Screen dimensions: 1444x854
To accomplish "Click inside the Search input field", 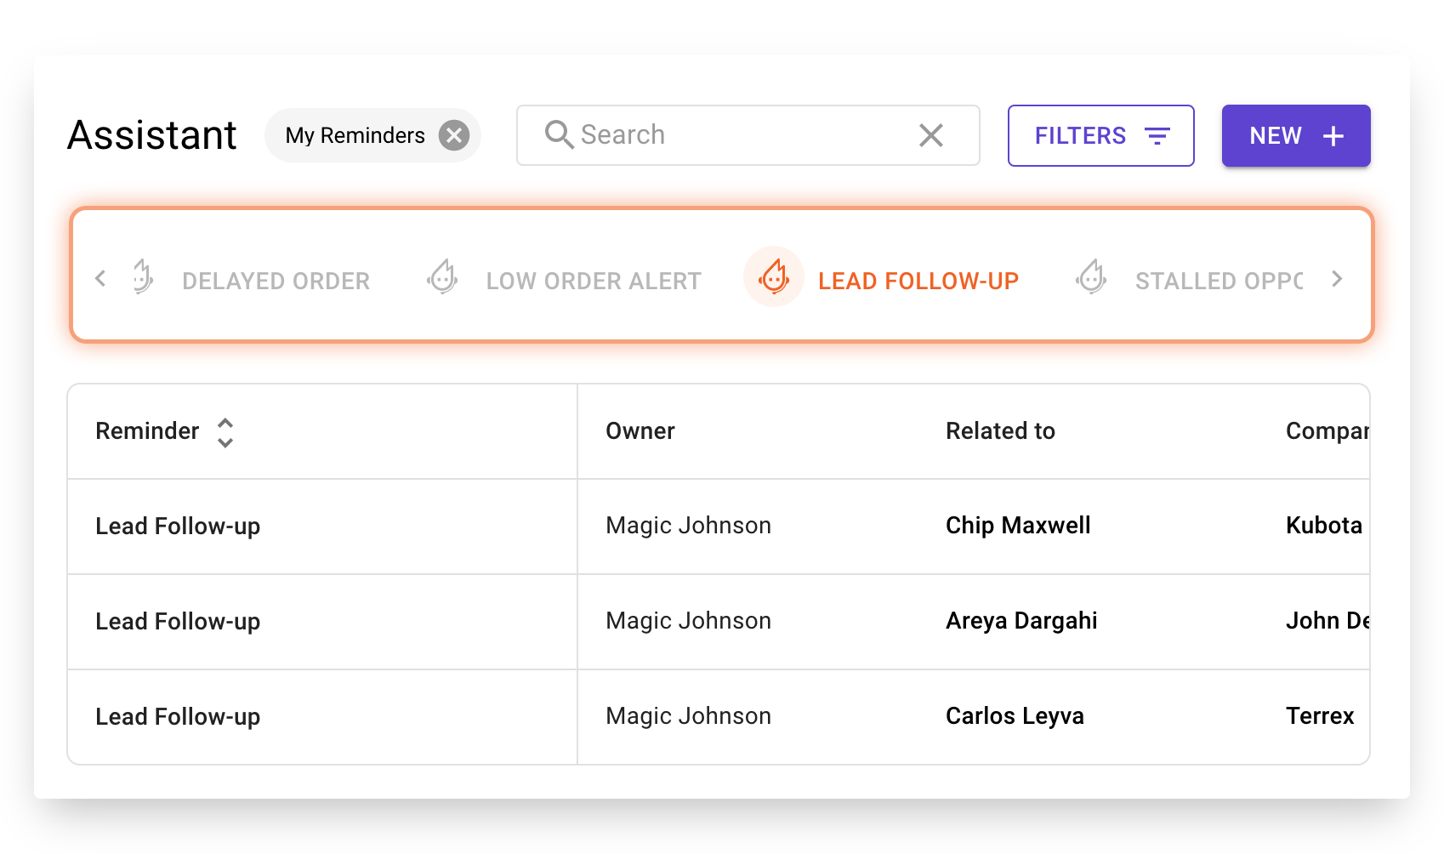I will pyautogui.click(x=740, y=135).
